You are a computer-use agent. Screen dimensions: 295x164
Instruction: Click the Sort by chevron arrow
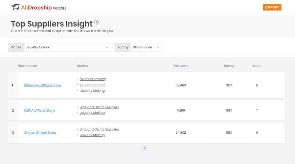pyautogui.click(x=158, y=48)
